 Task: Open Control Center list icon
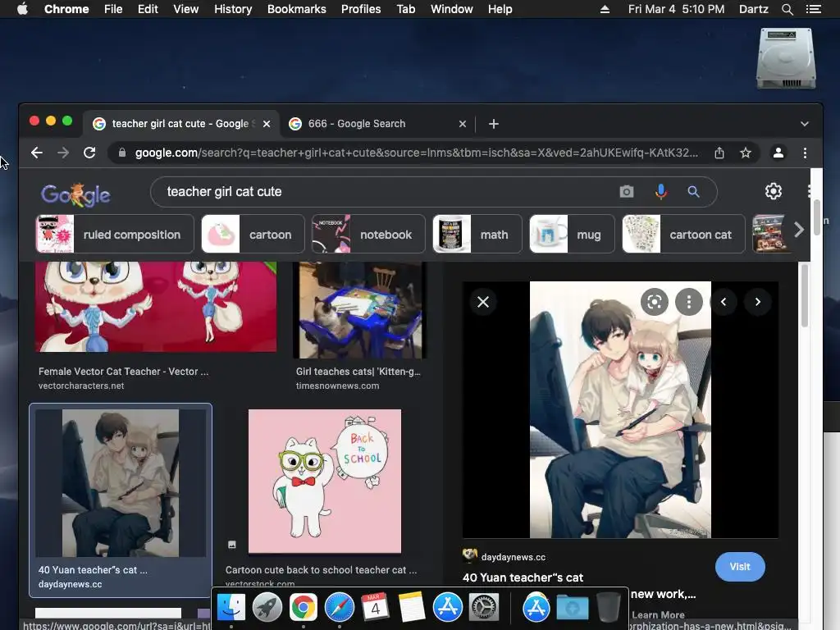(813, 9)
